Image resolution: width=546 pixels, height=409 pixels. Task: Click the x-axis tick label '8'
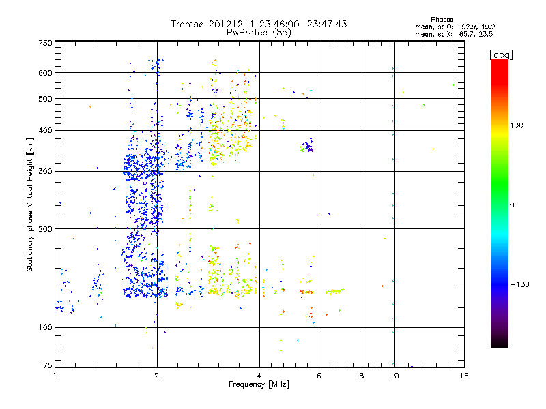click(362, 376)
